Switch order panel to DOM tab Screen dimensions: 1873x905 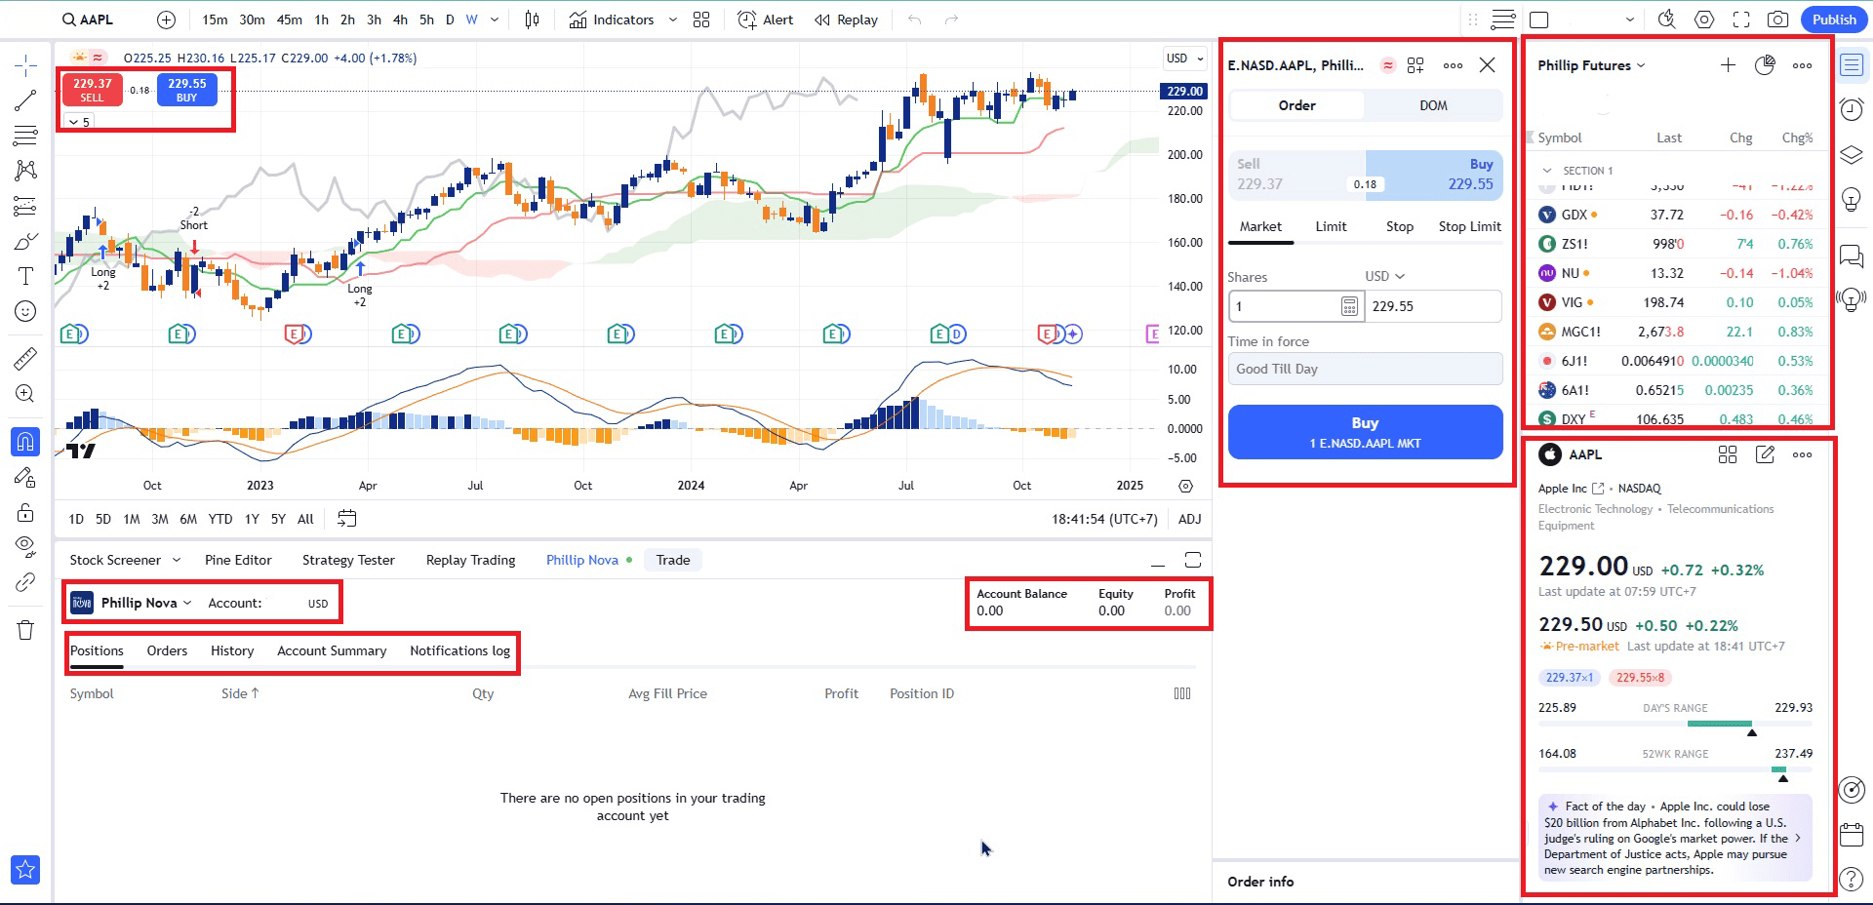(x=1433, y=105)
